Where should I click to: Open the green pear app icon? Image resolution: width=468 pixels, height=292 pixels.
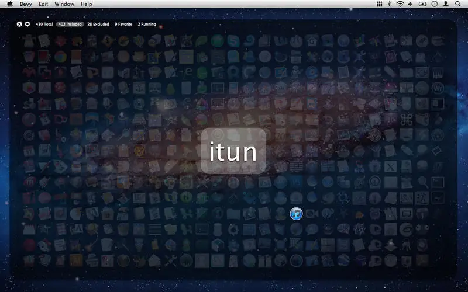tap(170, 88)
